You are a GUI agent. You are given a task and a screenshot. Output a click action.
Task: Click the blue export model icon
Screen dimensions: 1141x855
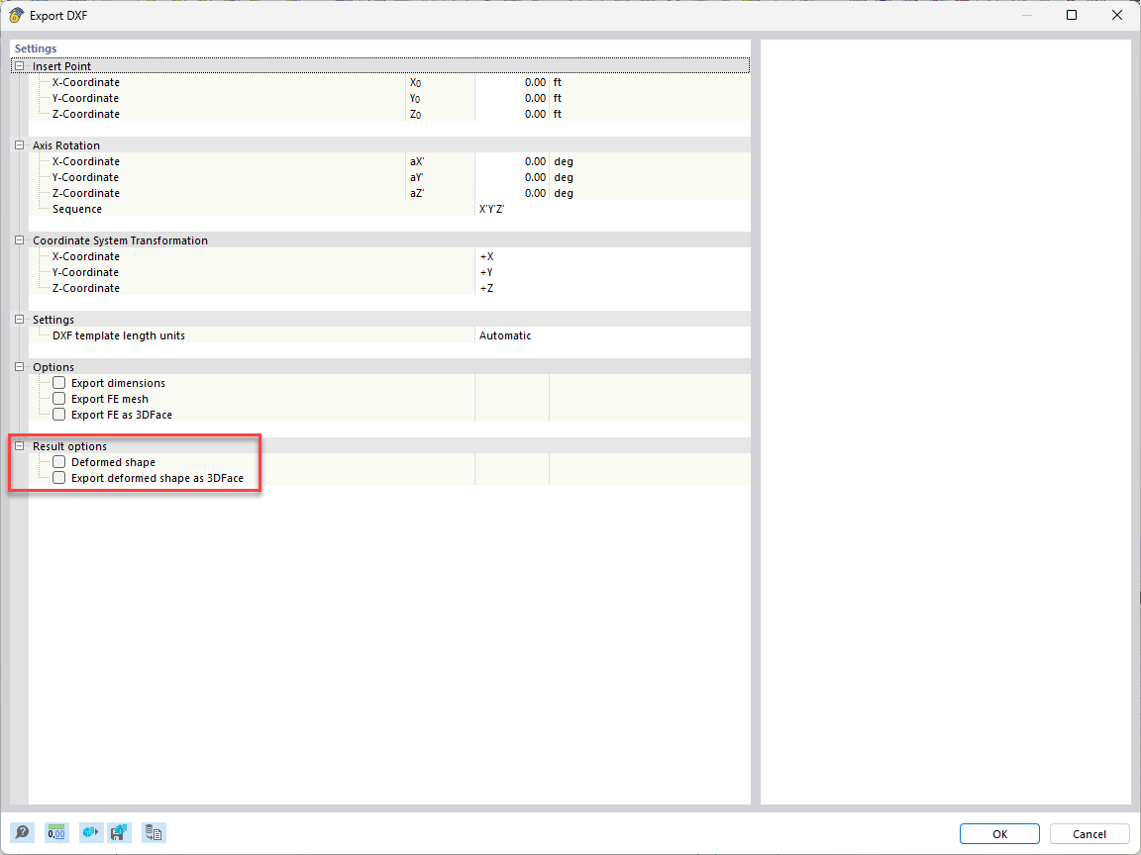pos(90,832)
